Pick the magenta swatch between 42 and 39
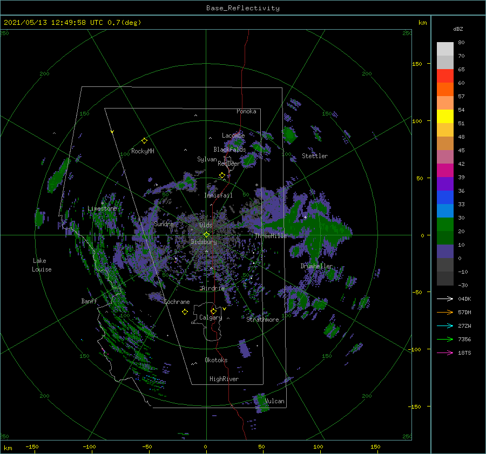The width and height of the screenshot is (486, 454). pos(445,171)
